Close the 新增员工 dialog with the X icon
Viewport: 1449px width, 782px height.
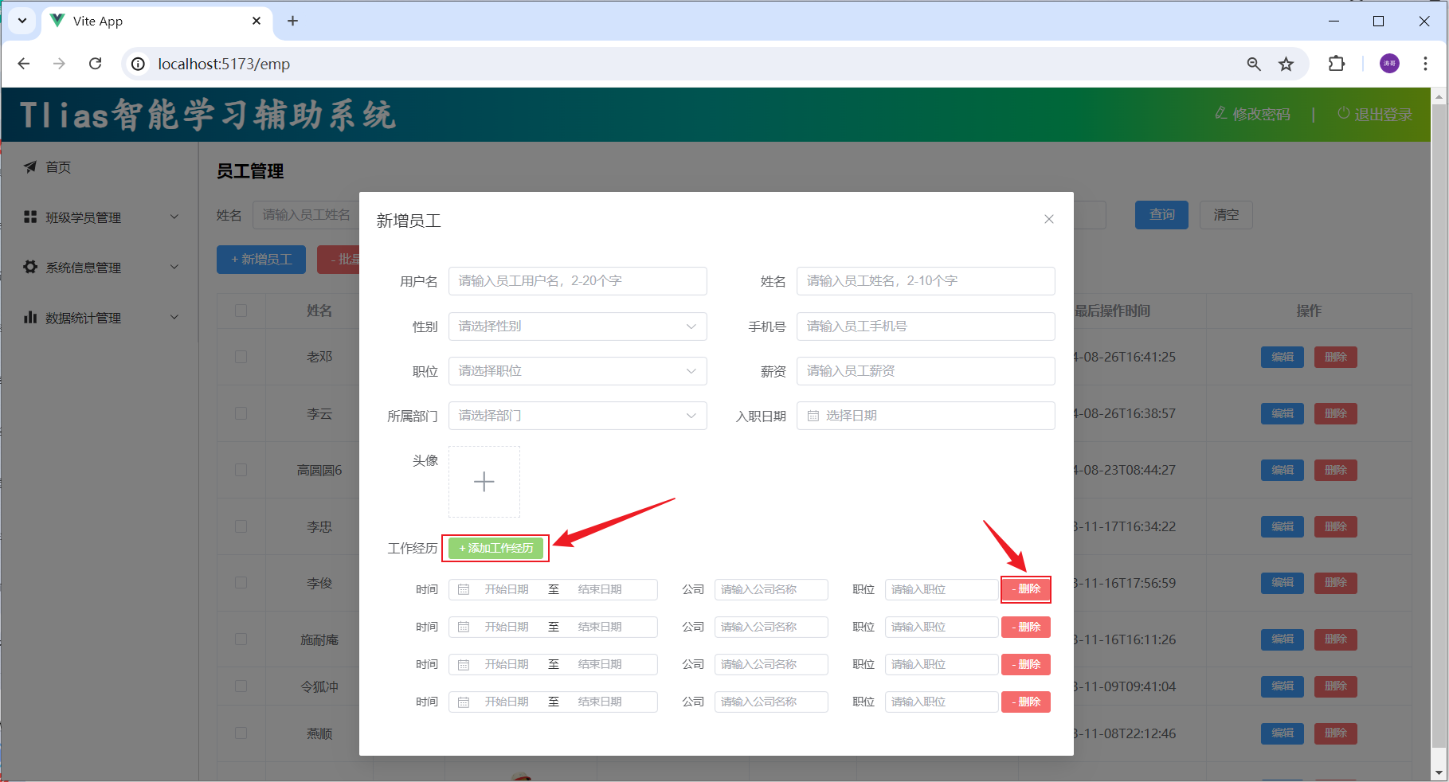tap(1048, 219)
